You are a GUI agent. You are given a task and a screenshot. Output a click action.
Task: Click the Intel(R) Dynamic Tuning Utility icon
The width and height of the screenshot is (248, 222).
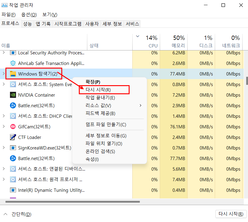(13, 190)
